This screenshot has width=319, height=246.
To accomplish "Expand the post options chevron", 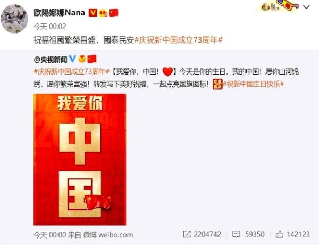I will click(x=306, y=7).
